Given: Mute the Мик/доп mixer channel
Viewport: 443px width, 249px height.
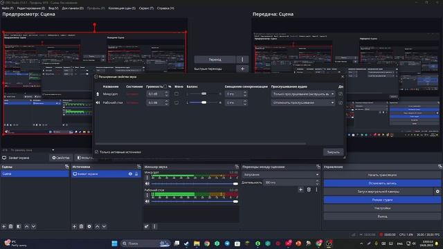Looking at the screenshot, I should pyautogui.click(x=147, y=183).
